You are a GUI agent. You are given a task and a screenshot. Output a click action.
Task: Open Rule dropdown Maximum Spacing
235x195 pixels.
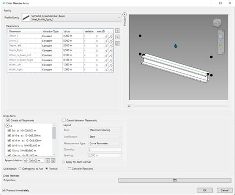pos(105,130)
